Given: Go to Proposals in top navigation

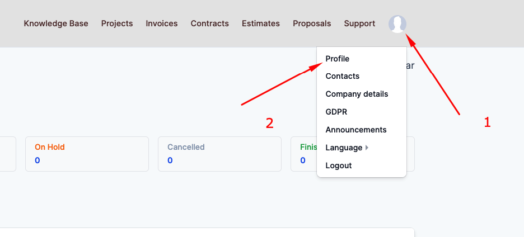Looking at the screenshot, I should [x=312, y=23].
